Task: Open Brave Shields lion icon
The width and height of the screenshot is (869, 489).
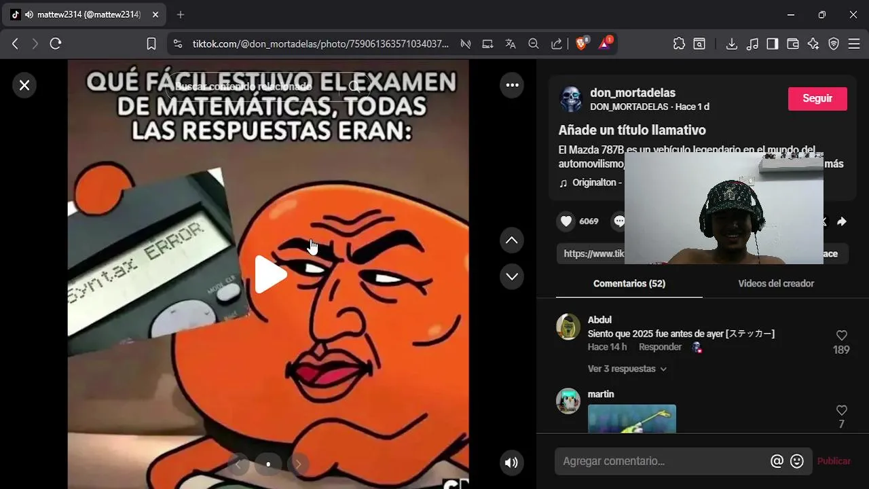Action: (581, 43)
